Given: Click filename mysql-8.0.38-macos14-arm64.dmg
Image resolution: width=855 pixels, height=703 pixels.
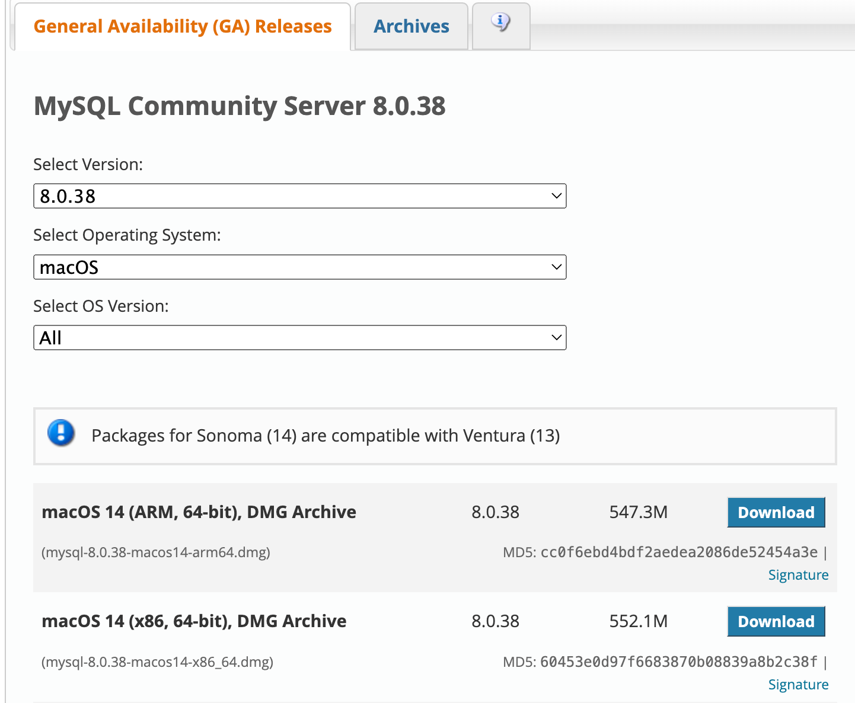Looking at the screenshot, I should pyautogui.click(x=156, y=552).
